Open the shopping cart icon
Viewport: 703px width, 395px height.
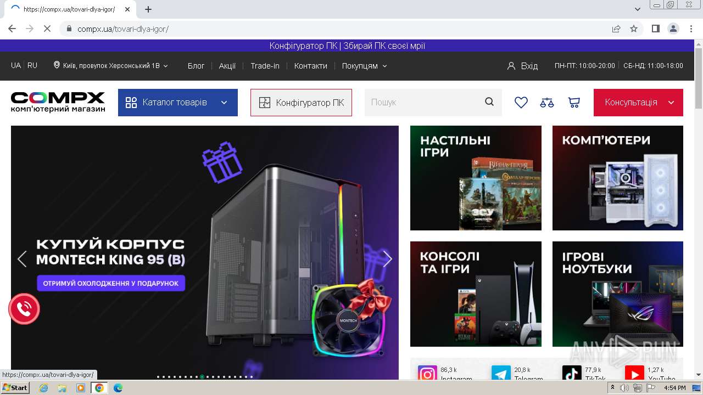click(574, 102)
